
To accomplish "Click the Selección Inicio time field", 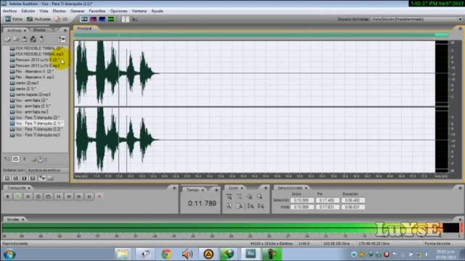I will (x=302, y=200).
